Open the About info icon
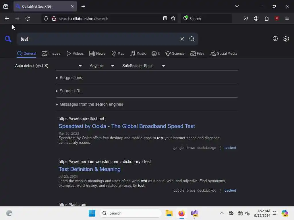The height and width of the screenshot is (220, 294). [x=275, y=39]
